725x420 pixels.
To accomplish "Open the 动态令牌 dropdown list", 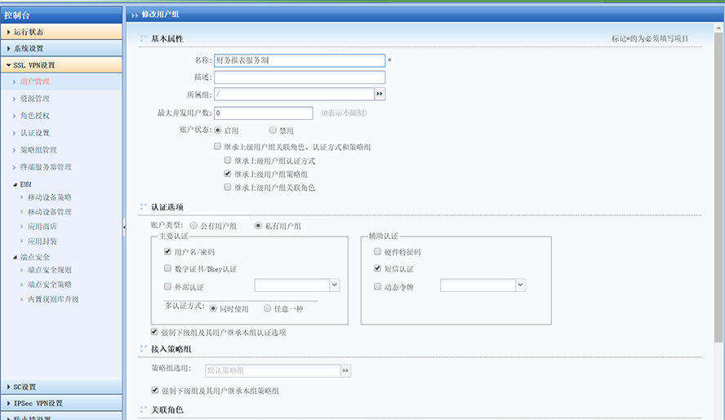I will (x=520, y=285).
